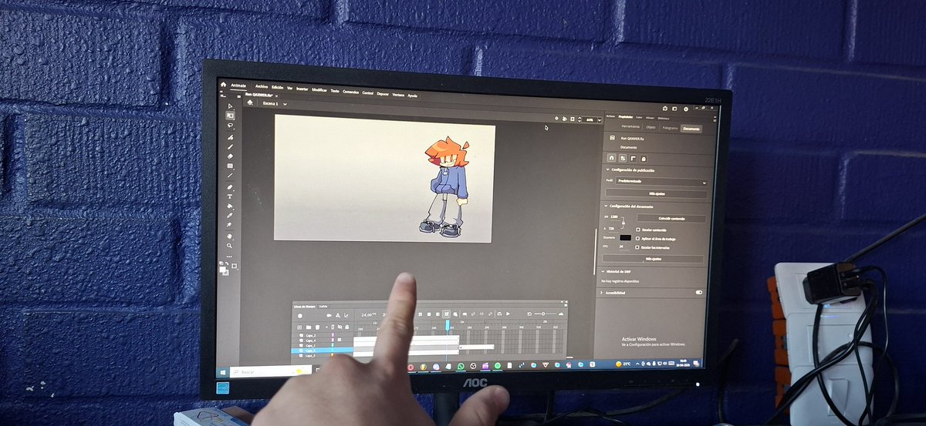Expand the Accesibilidad section
The image size is (926, 426).
point(603,292)
